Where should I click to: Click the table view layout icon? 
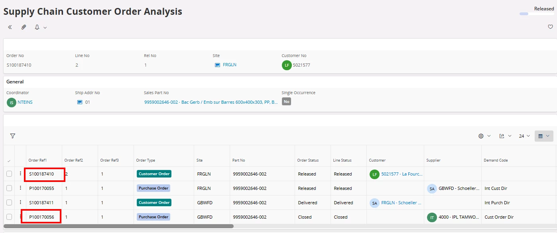[540, 136]
